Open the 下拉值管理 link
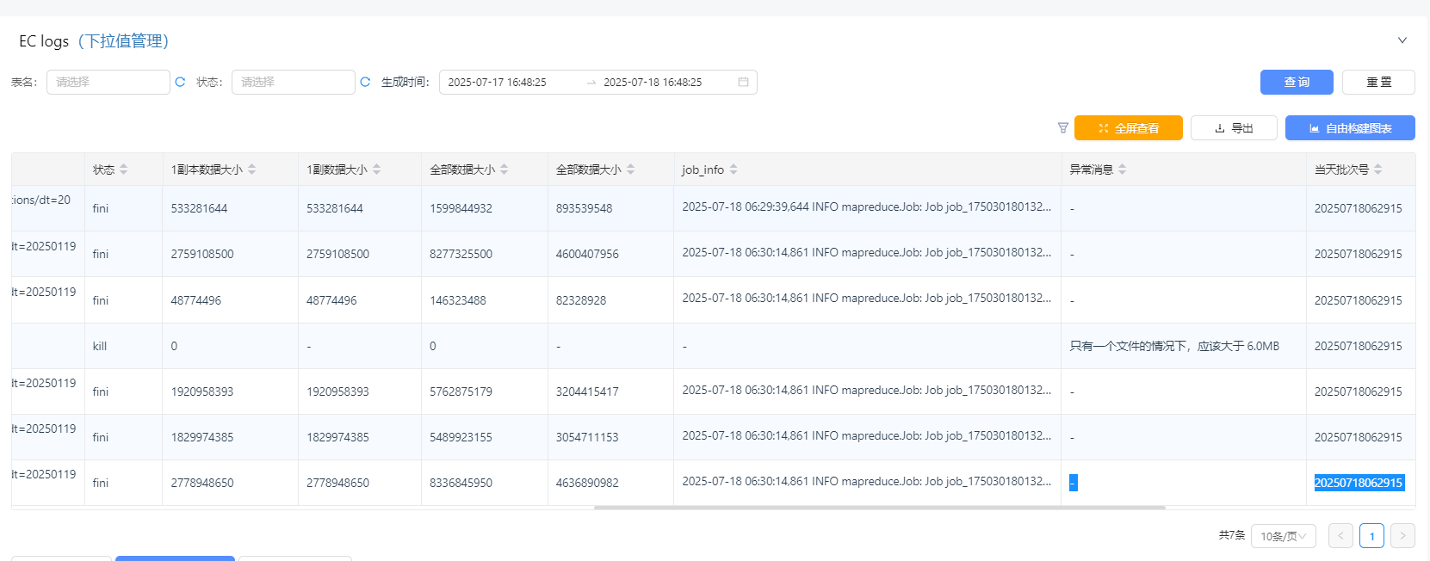The width and height of the screenshot is (1430, 561). (x=123, y=41)
